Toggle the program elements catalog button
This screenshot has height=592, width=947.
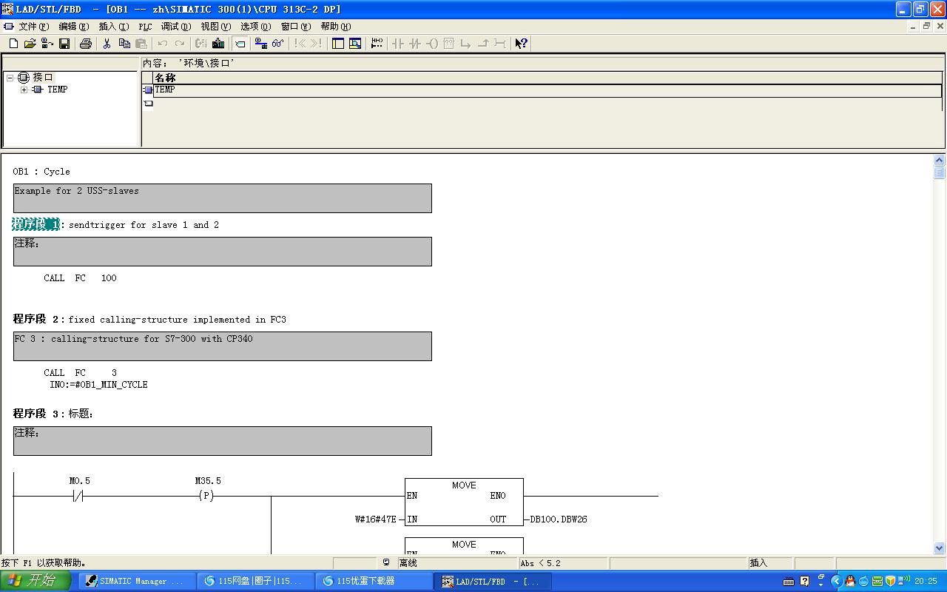click(240, 44)
